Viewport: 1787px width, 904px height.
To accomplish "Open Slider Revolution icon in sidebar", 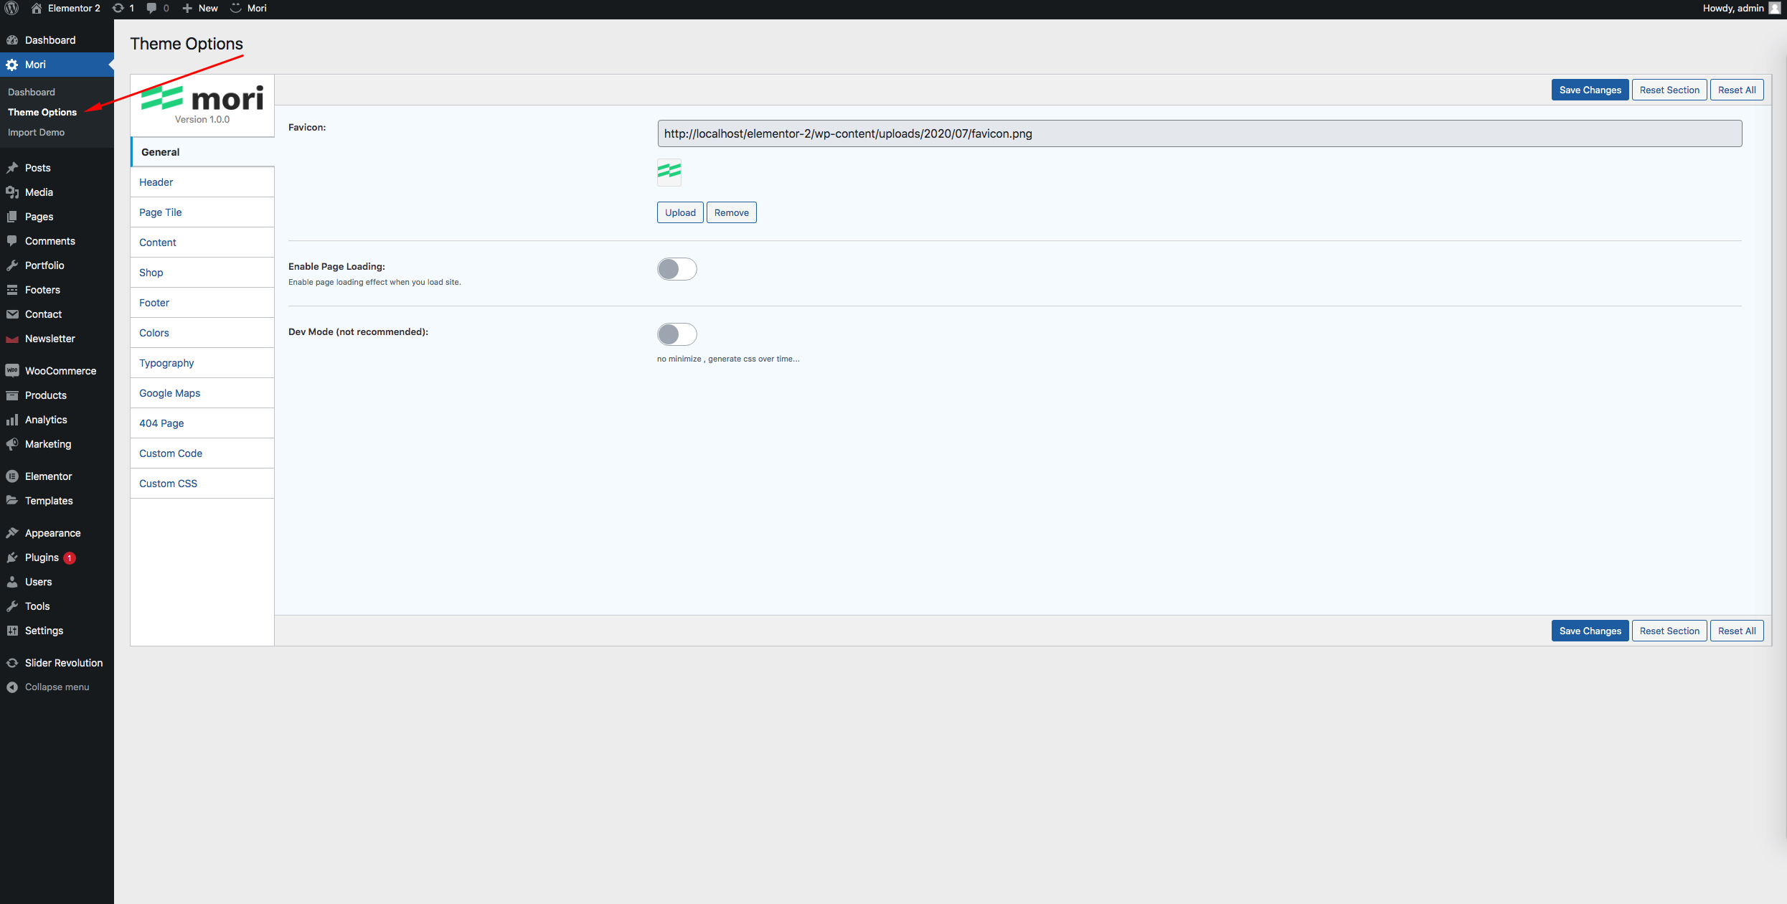I will (12, 663).
